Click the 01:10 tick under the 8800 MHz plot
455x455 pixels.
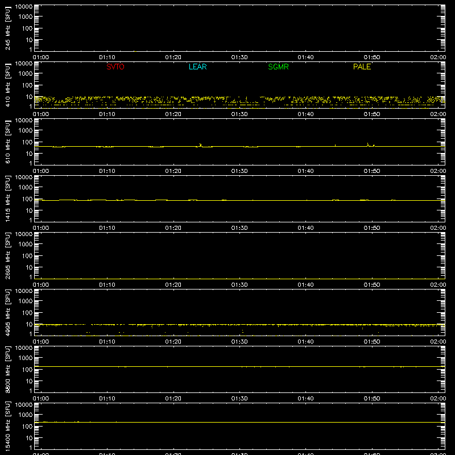pyautogui.click(x=107, y=399)
